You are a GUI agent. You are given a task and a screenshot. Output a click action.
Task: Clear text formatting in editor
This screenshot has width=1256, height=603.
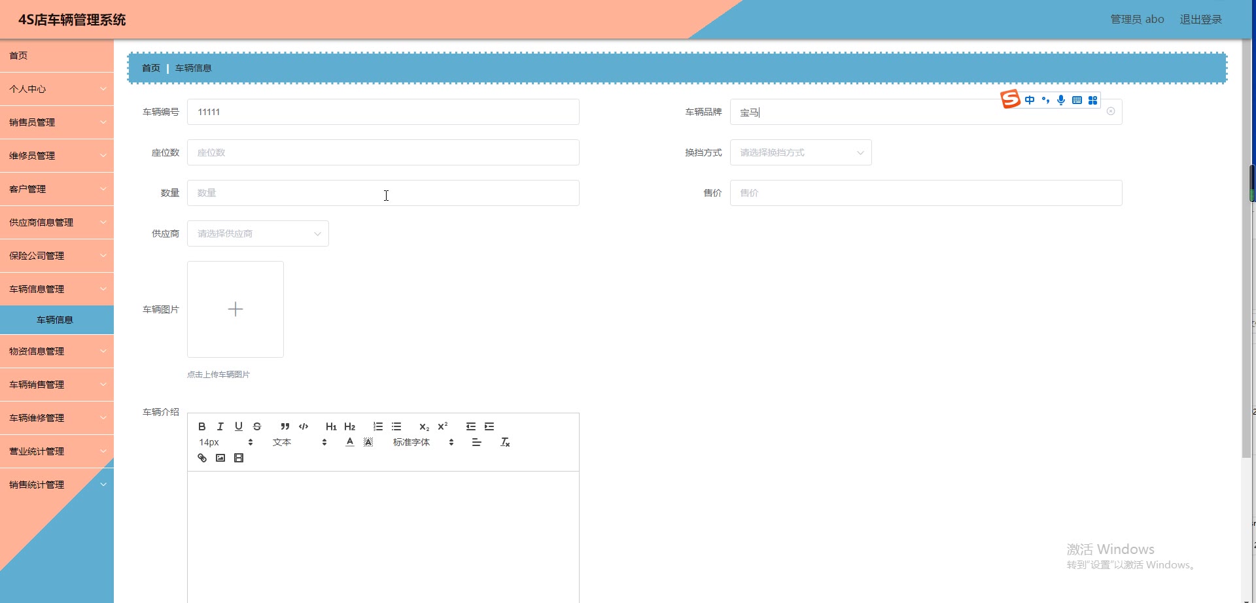(x=505, y=442)
